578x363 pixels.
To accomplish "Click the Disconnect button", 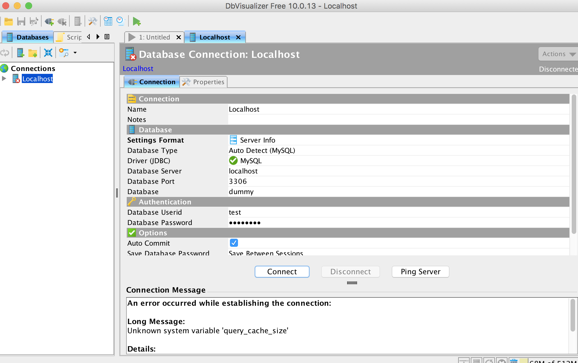I will (350, 271).
